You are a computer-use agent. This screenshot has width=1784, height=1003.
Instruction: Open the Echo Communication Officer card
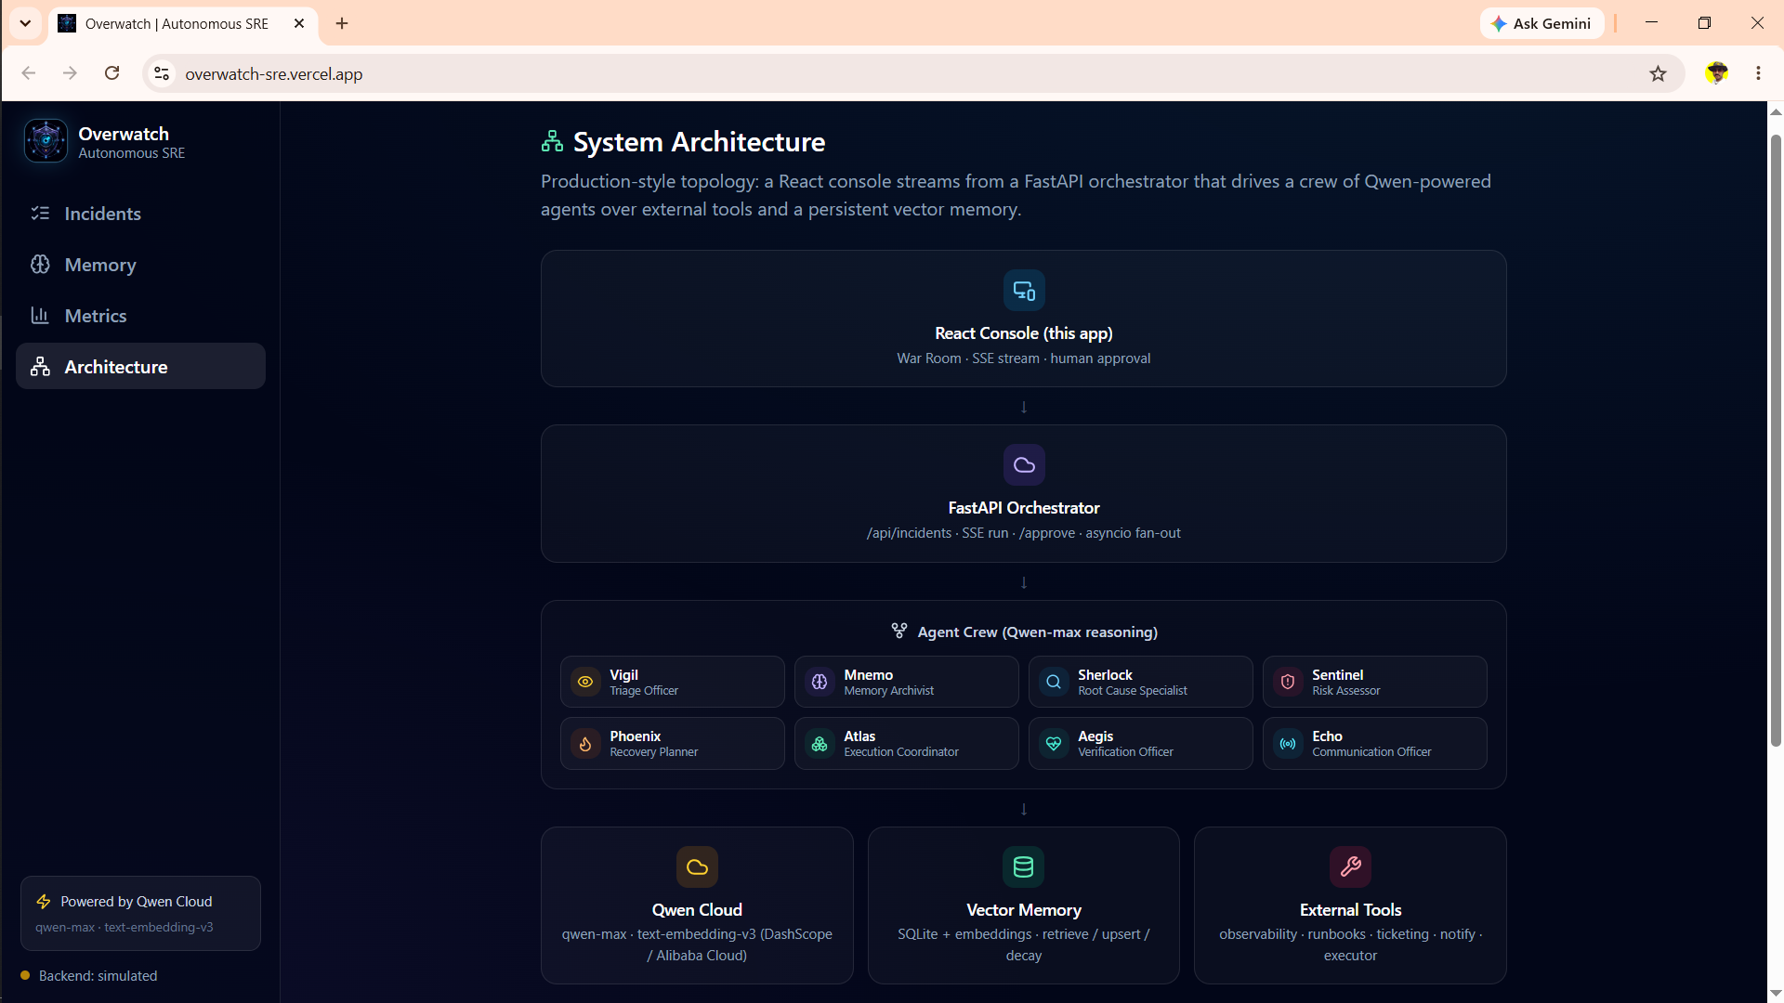pyautogui.click(x=1374, y=743)
